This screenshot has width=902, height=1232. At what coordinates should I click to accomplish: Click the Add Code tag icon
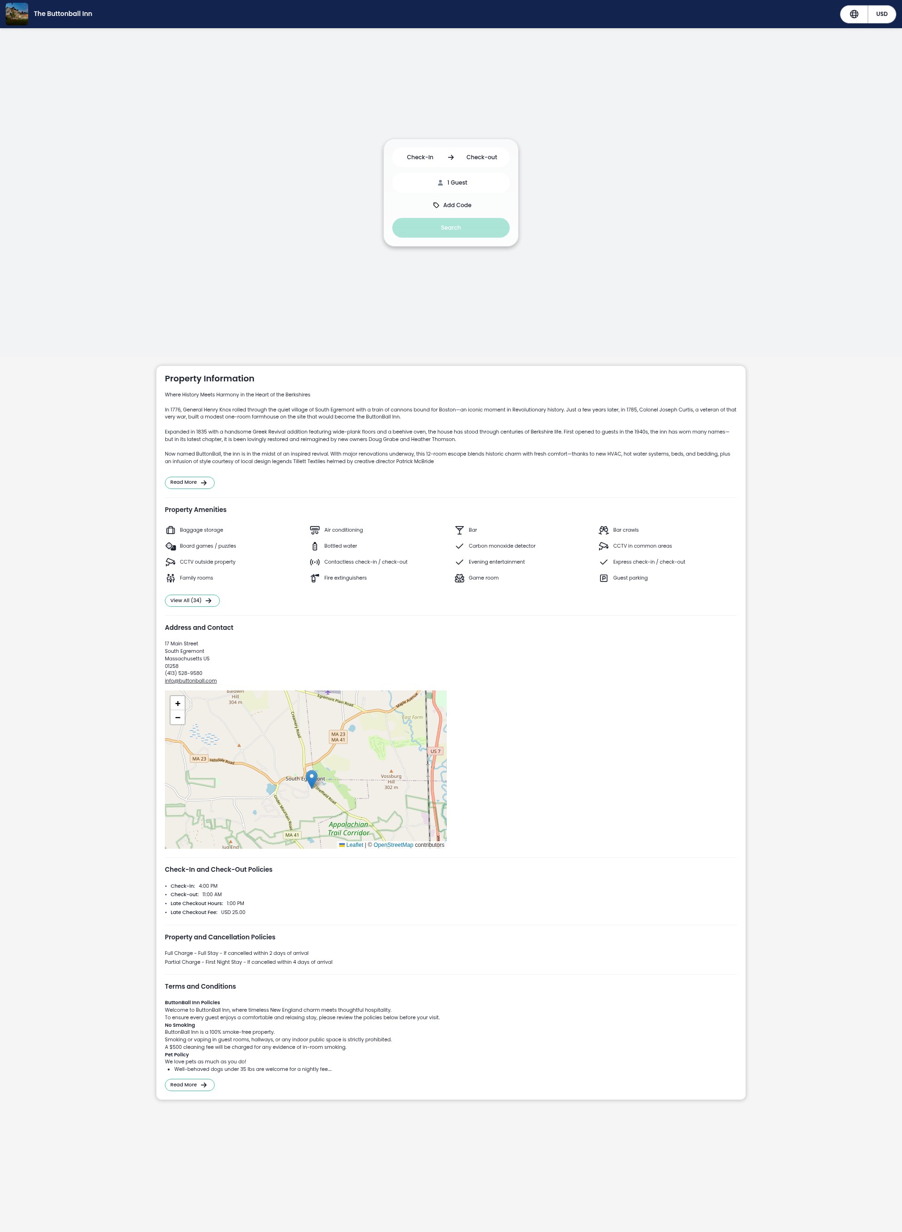[x=436, y=205]
